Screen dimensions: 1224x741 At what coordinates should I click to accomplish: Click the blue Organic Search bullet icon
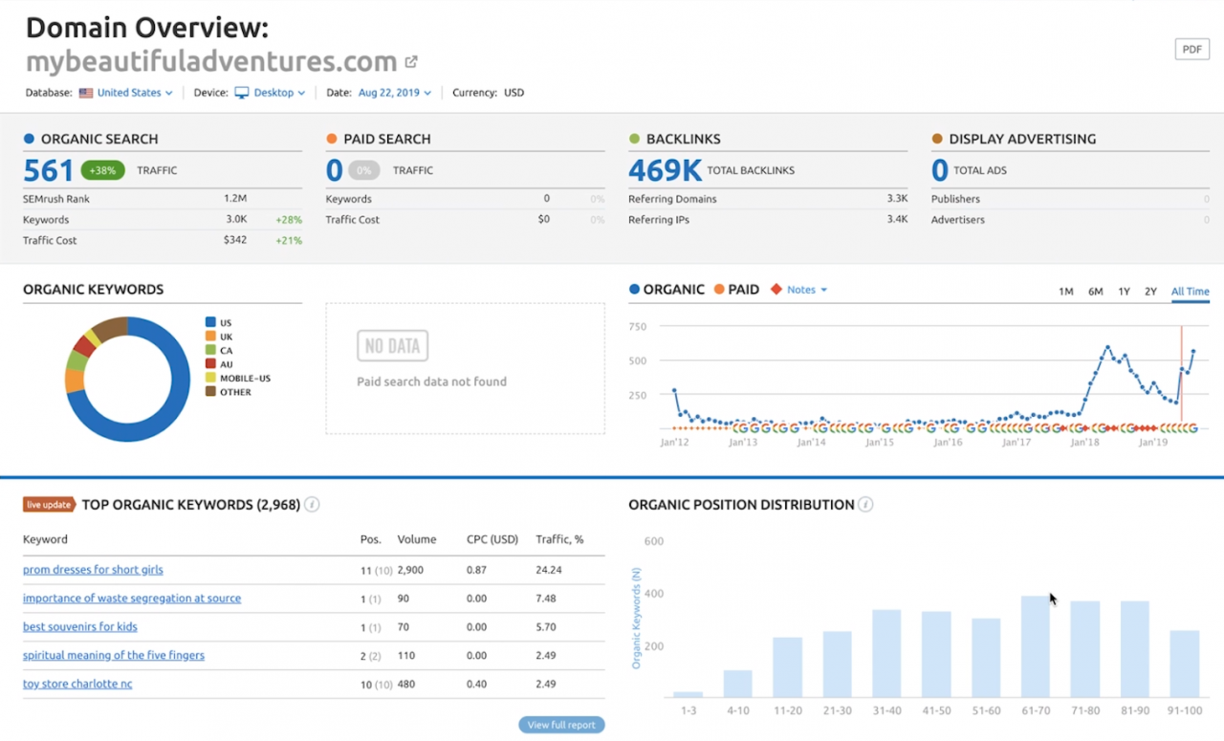point(29,139)
